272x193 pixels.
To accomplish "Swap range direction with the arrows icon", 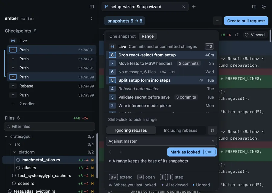I will [x=212, y=130].
